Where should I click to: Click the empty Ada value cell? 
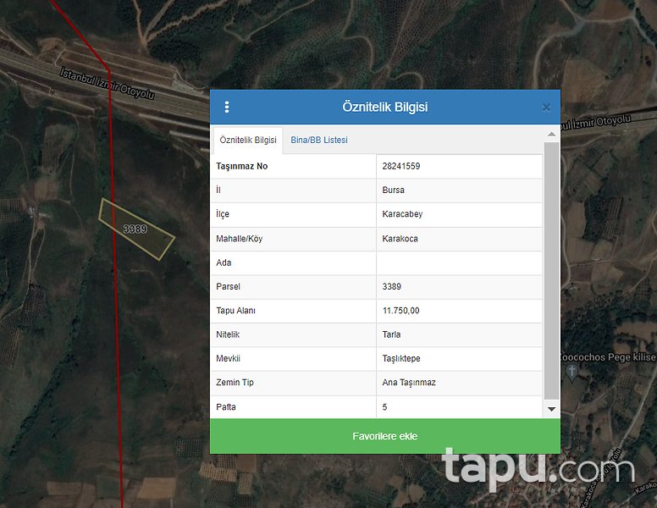pyautogui.click(x=459, y=262)
